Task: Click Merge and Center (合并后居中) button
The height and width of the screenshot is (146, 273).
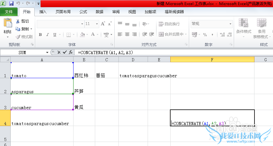Action: tap(172, 34)
